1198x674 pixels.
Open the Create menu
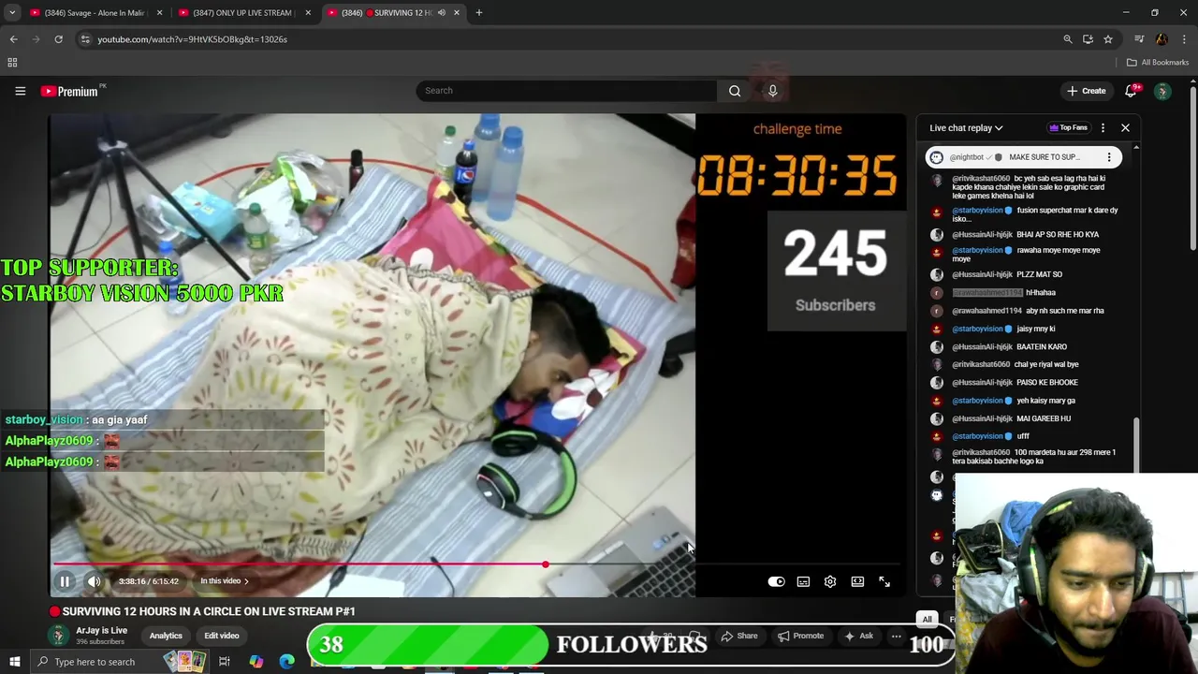click(x=1087, y=91)
